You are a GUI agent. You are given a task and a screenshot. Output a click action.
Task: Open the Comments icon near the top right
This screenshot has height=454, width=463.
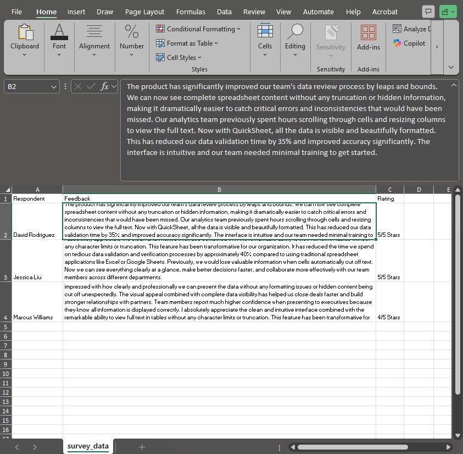[x=428, y=11]
